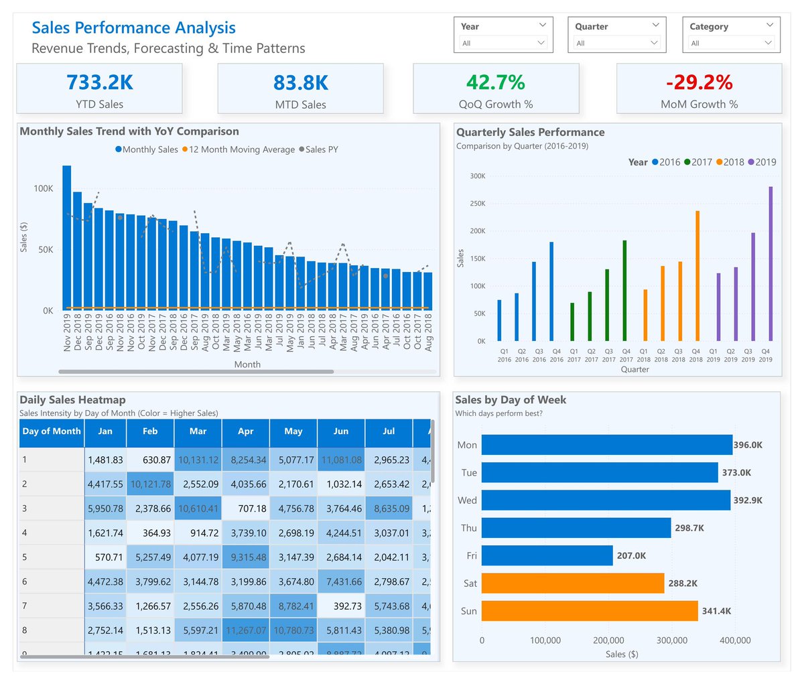Click heatmap cell 10,121.78
This screenshot has height=684, width=804.
pos(150,484)
